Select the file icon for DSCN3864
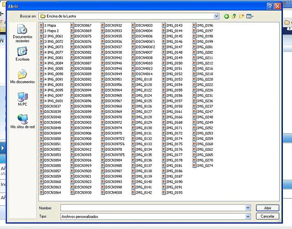This screenshot has height=229, width=292. pyautogui.click(x=42, y=193)
